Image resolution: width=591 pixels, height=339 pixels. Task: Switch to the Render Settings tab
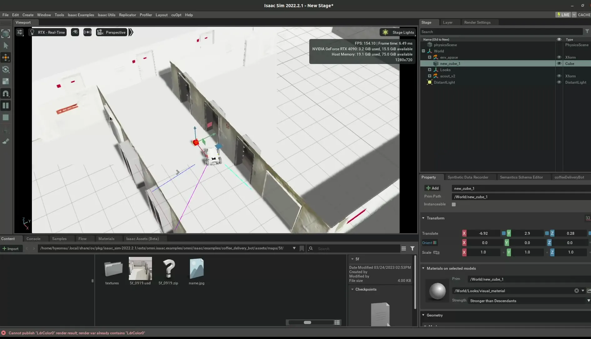pos(477,22)
